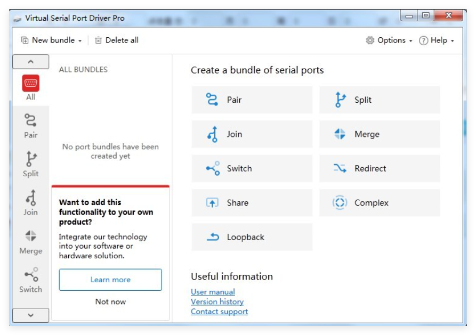Click the Delete all trash icon

(x=99, y=40)
